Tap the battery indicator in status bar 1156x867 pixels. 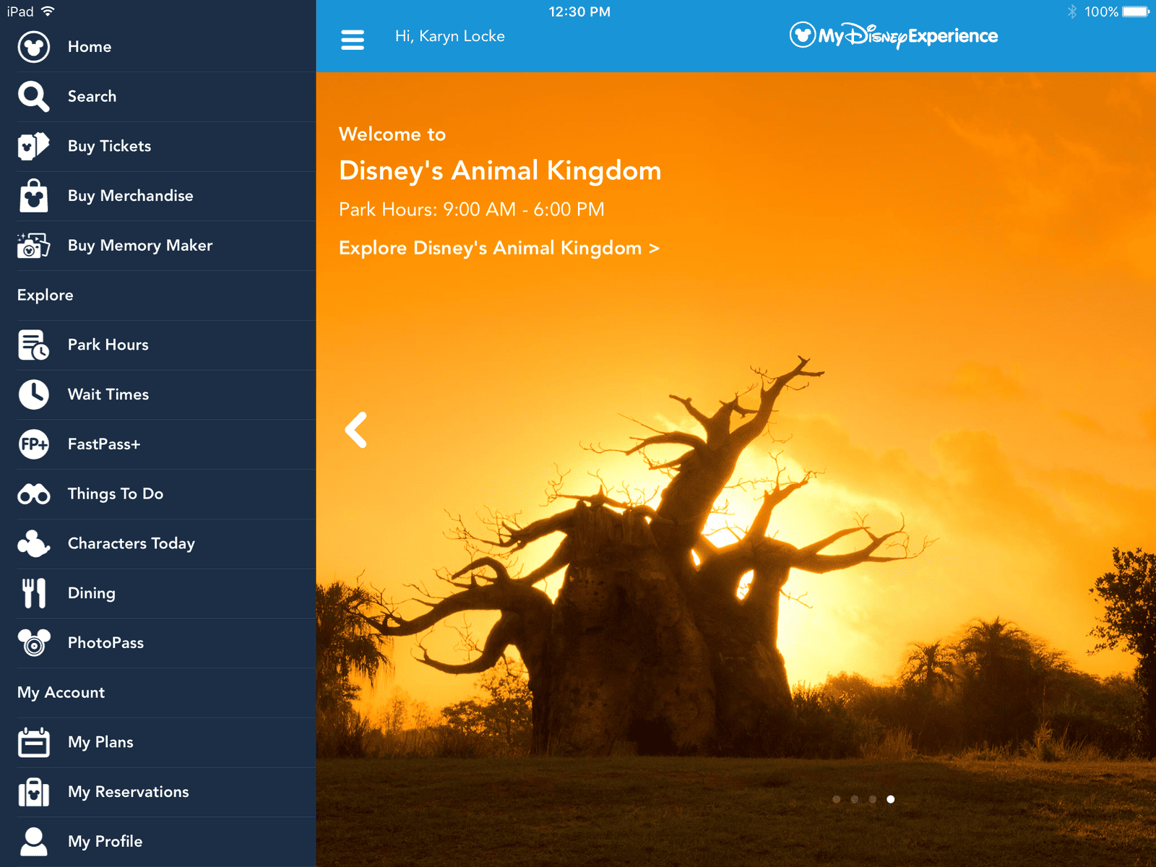(x=1136, y=12)
